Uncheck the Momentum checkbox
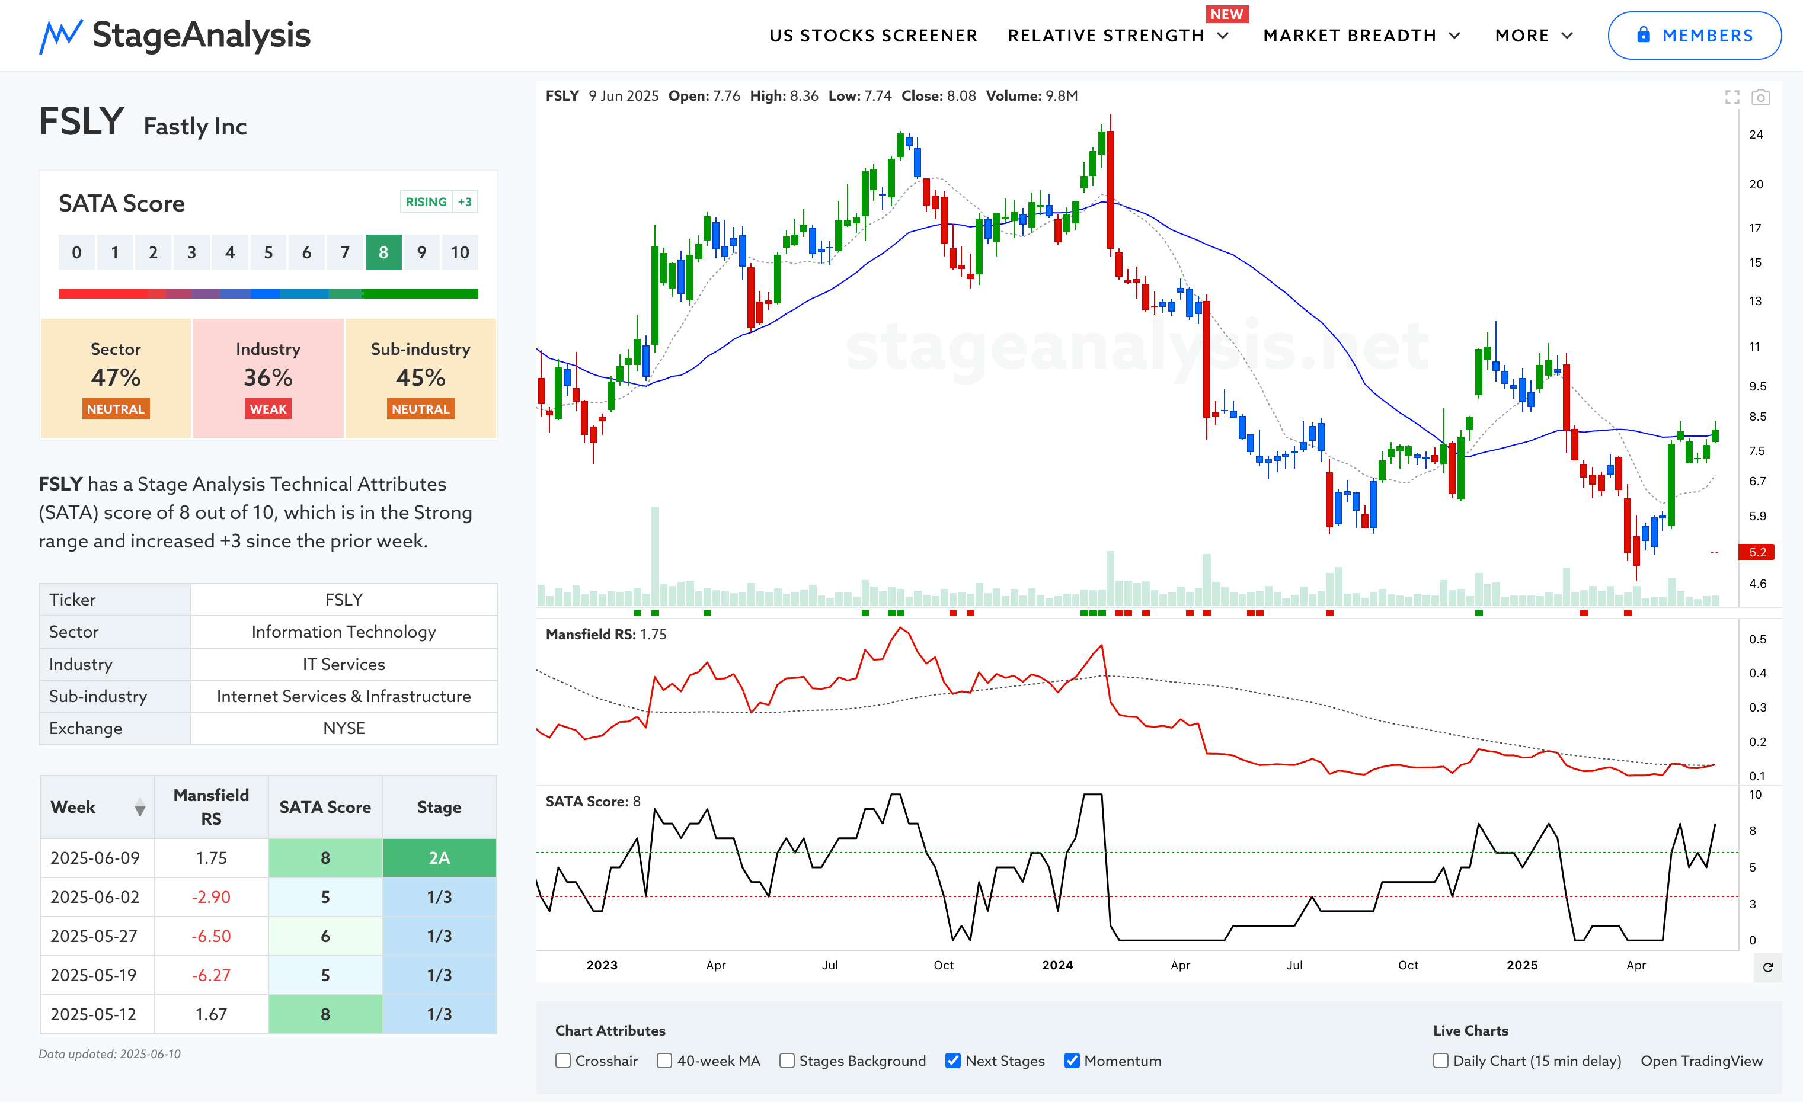The image size is (1803, 1102). [x=1072, y=1061]
